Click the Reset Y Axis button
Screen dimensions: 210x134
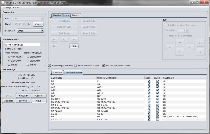pos(88,27)
